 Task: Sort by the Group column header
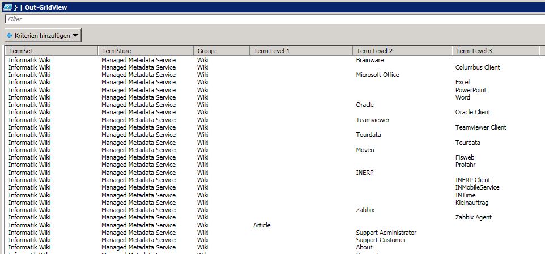[222, 51]
